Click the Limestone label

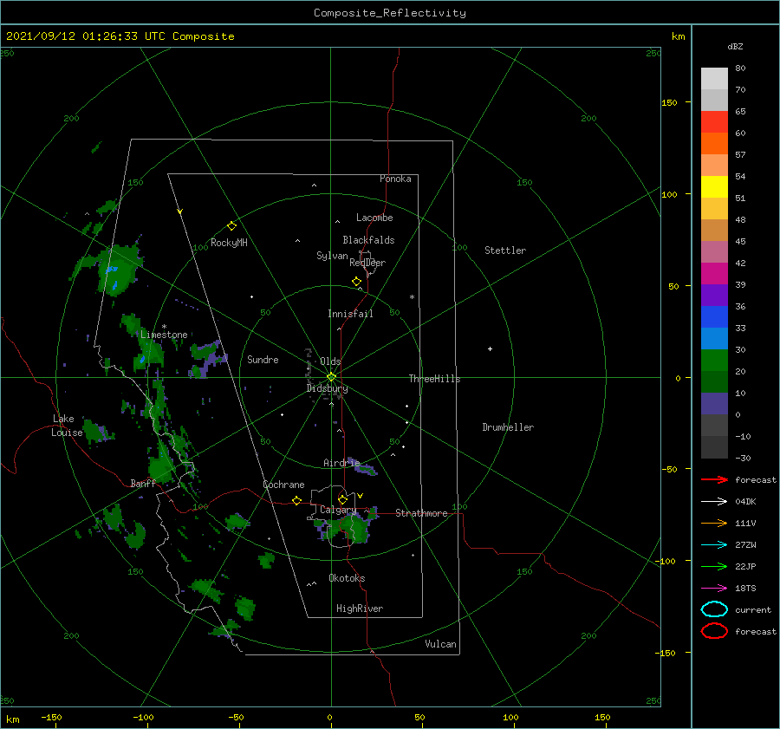pos(164,335)
